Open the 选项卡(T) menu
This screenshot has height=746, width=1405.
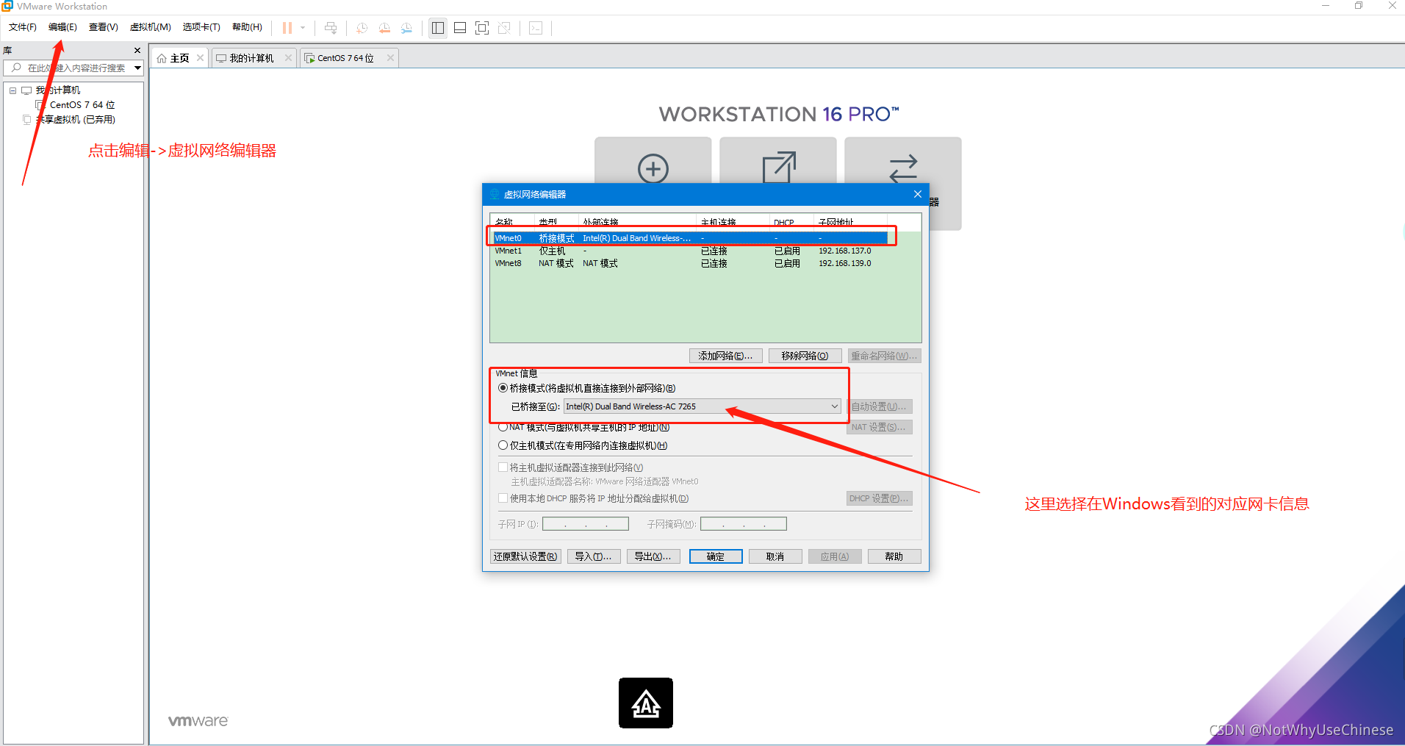coord(201,27)
